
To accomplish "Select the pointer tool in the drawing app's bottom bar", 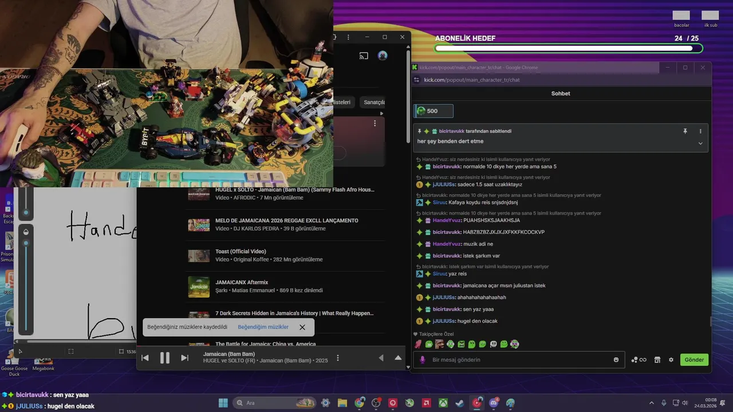I will pos(20,351).
